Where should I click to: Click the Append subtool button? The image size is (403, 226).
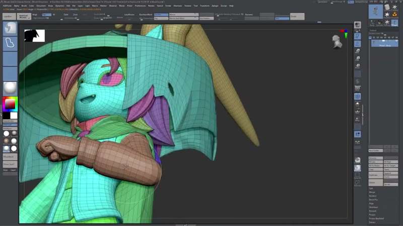391,173
